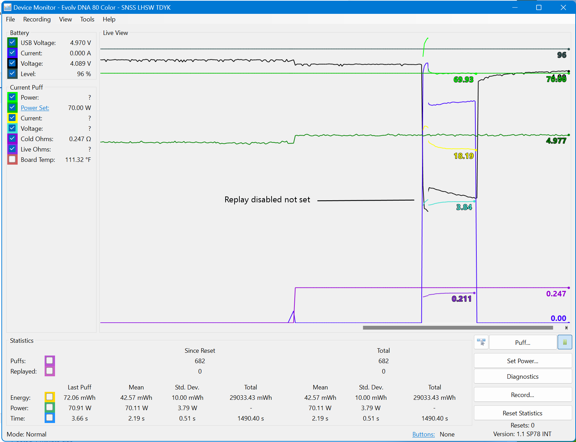The height and width of the screenshot is (442, 576).
Task: Toggle the Puffs statistics graph checkbox
Action: pyautogui.click(x=50, y=361)
